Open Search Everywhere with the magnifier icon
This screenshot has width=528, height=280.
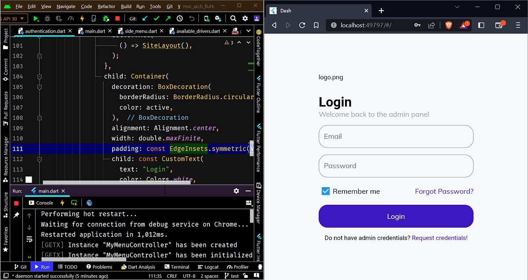[233, 18]
